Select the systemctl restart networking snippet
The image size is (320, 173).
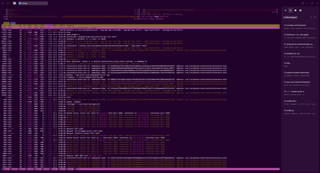coord(300,74)
